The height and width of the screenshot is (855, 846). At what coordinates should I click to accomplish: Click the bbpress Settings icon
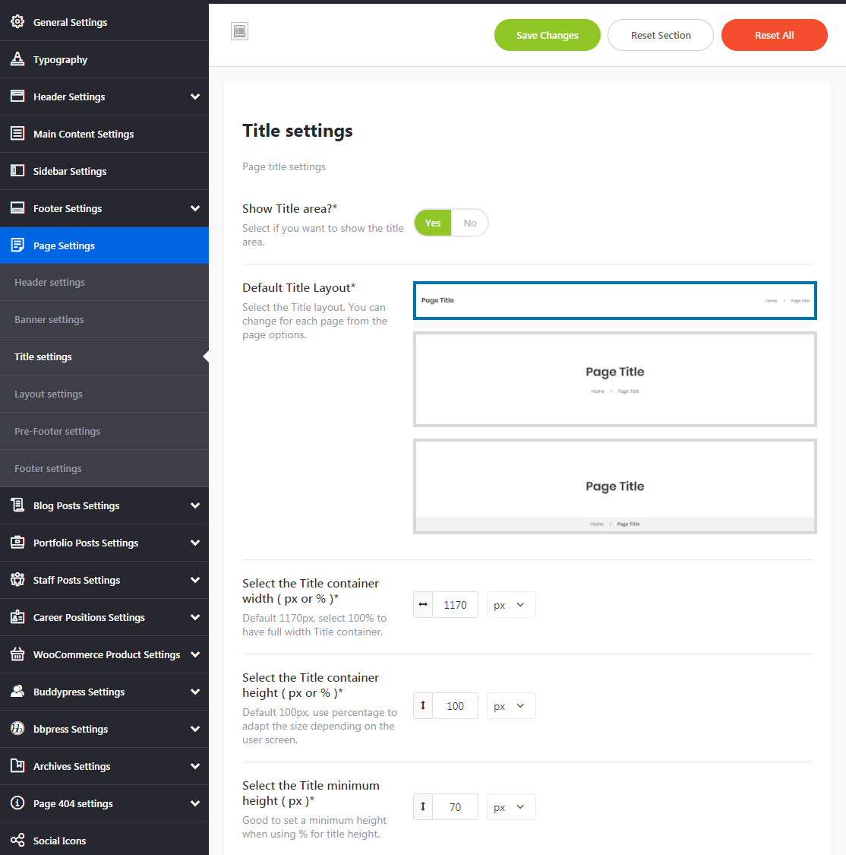(17, 729)
